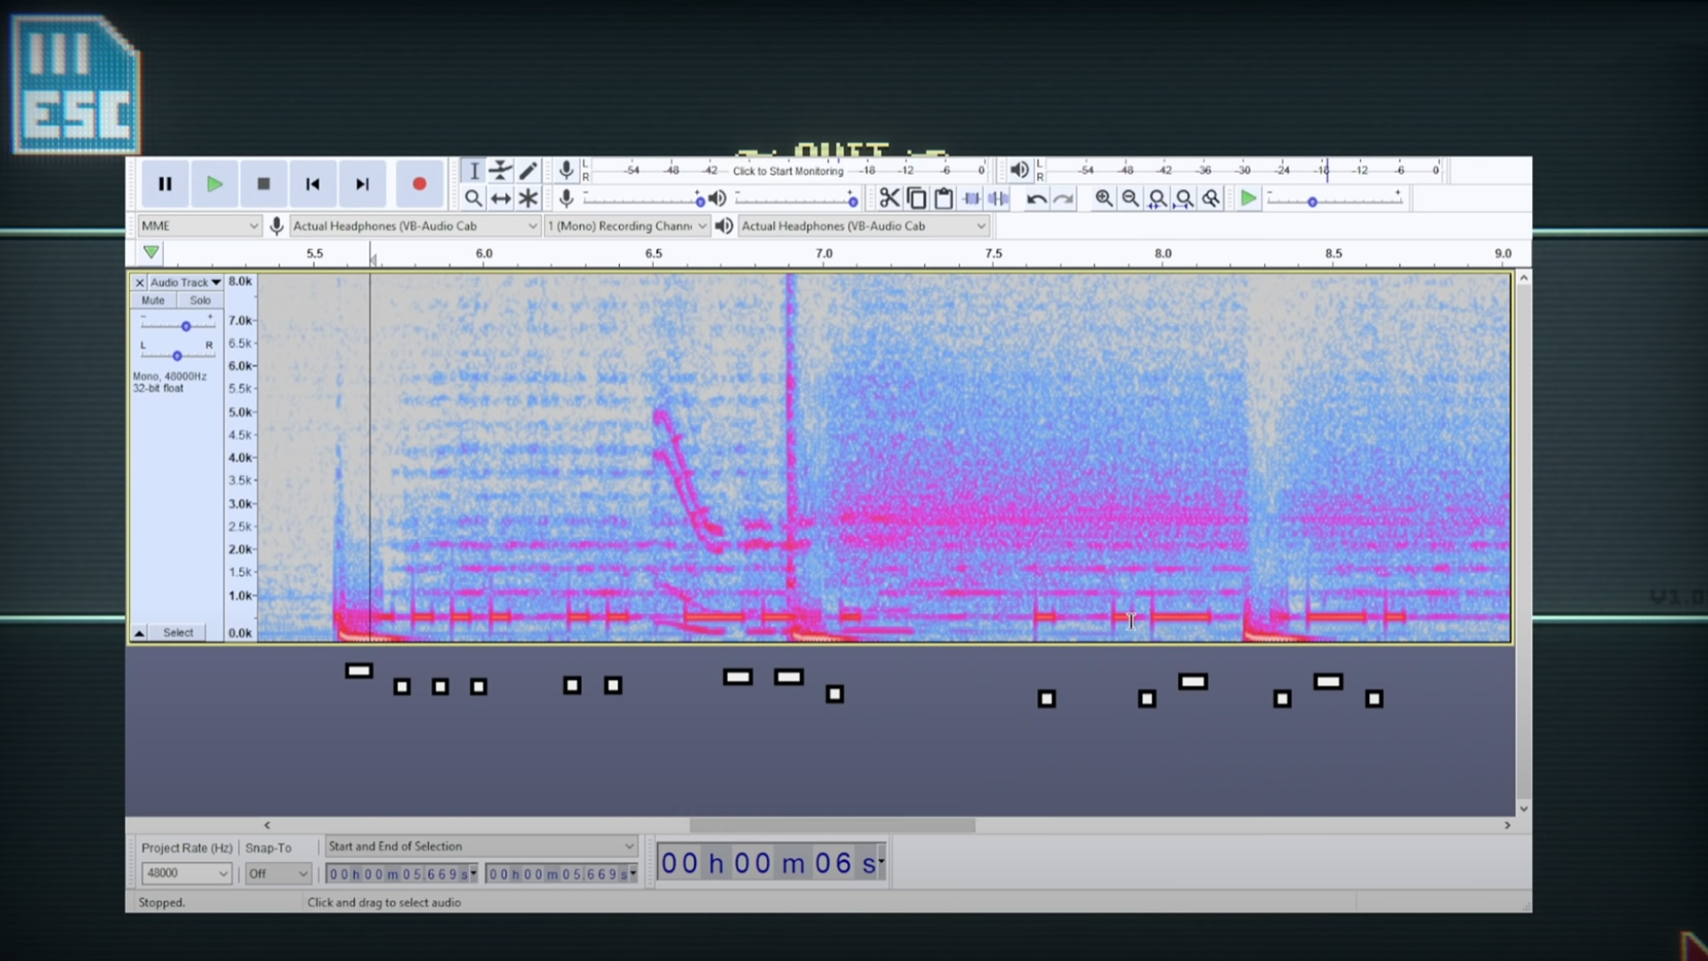Open the Project Rate 48000 dropdown
Screen dimensions: 1708x961
click(x=186, y=874)
